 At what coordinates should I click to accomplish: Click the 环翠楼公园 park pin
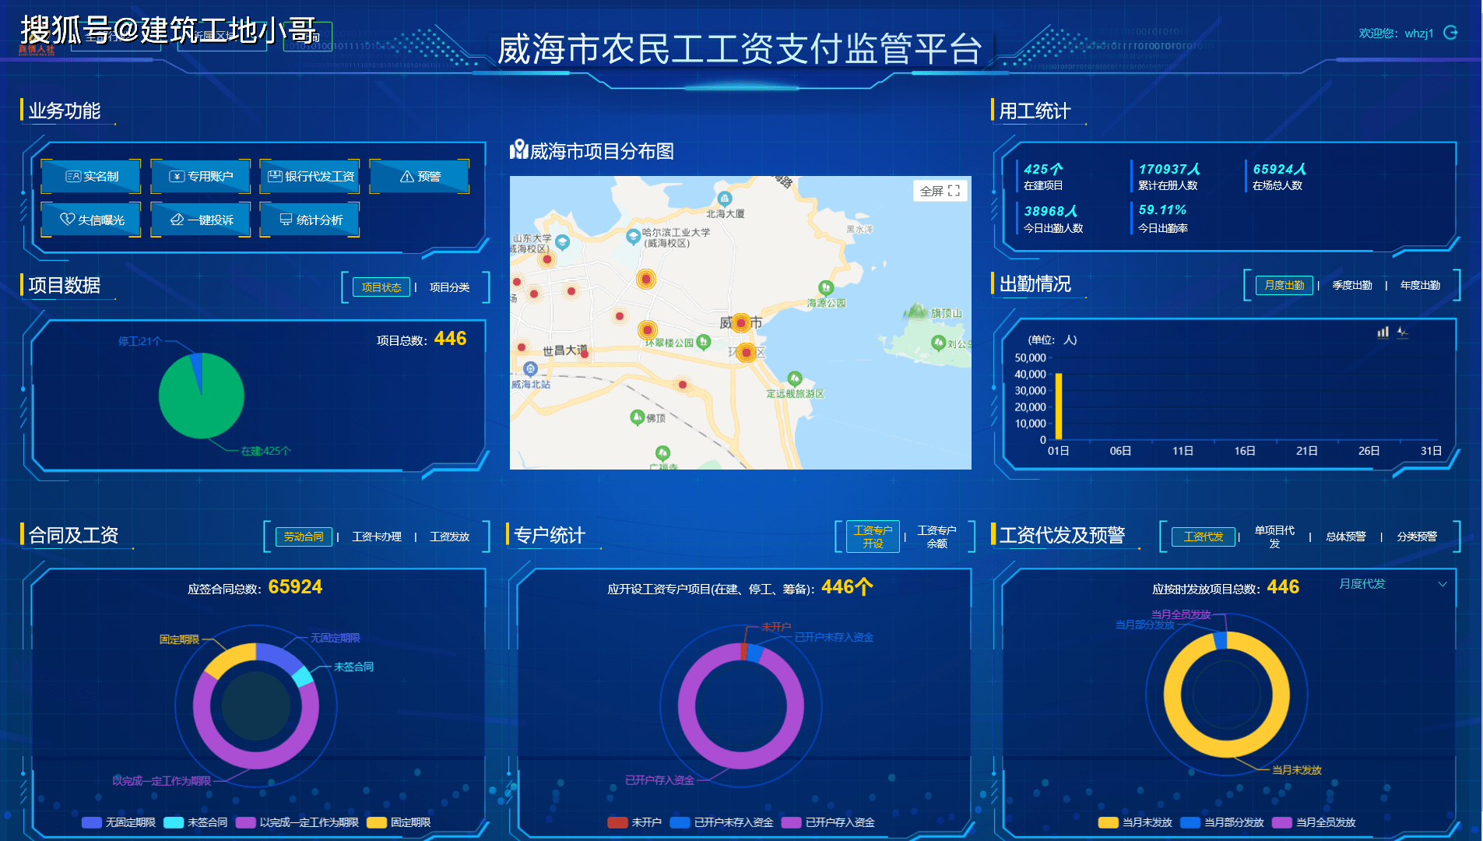click(704, 342)
